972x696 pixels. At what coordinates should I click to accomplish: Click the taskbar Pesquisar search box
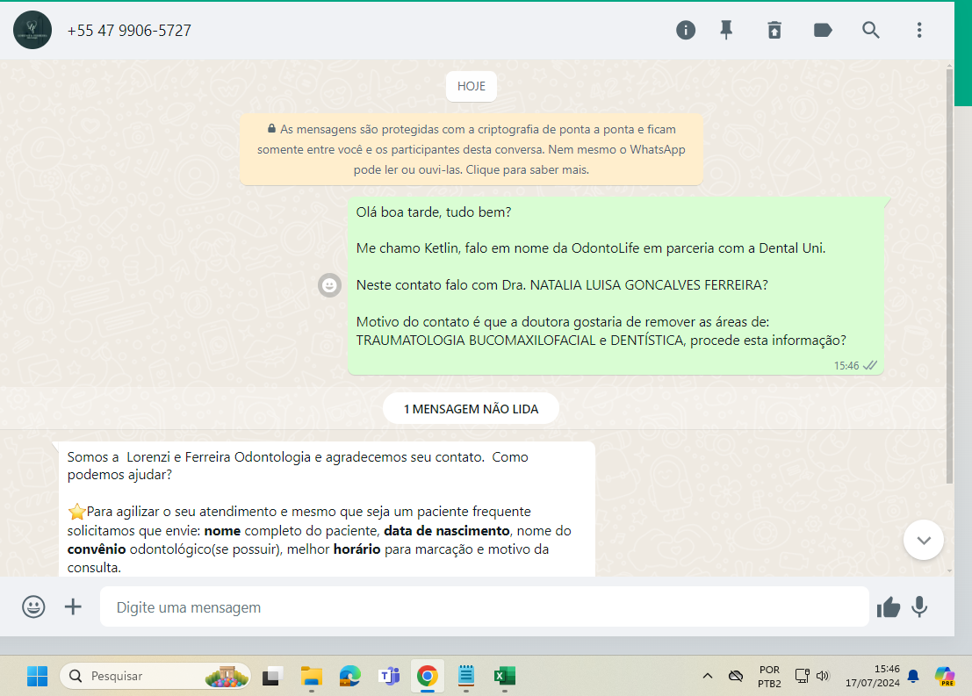tap(155, 676)
